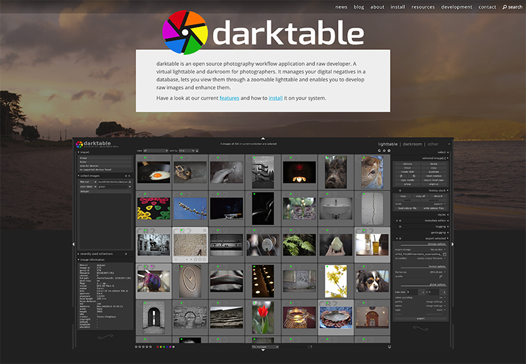Screen dimensions: 526x364
Task: Toggle the red color label in bottom bar
Action: point(157,346)
